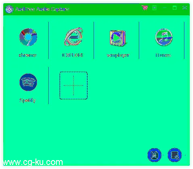Add a new program with plus box
Image resolution: width=193 pixels, height=169 pixels.
[x=73, y=86]
